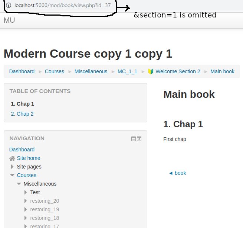This screenshot has height=228, width=243.
Task: Click the Test course tree item
Action: coord(35,192)
